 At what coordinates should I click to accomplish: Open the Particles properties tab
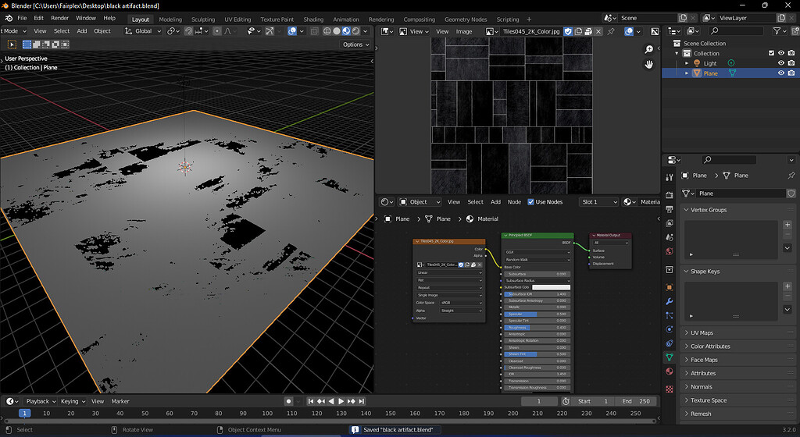point(670,316)
